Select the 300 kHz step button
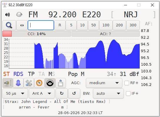160x117 pixels. [133, 25]
